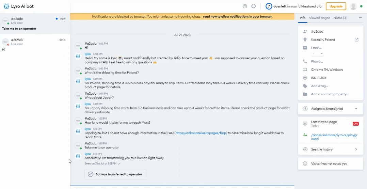
Task: Click the laptop browser icon
Action: (x=305, y=69)
